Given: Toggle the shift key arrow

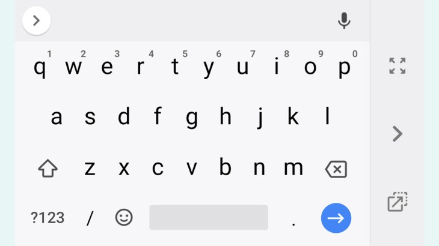Looking at the screenshot, I should (48, 169).
